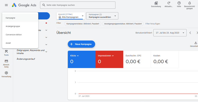Click the Kampagnenstatus filter chip
The image size is (198, 102).
point(83,24)
